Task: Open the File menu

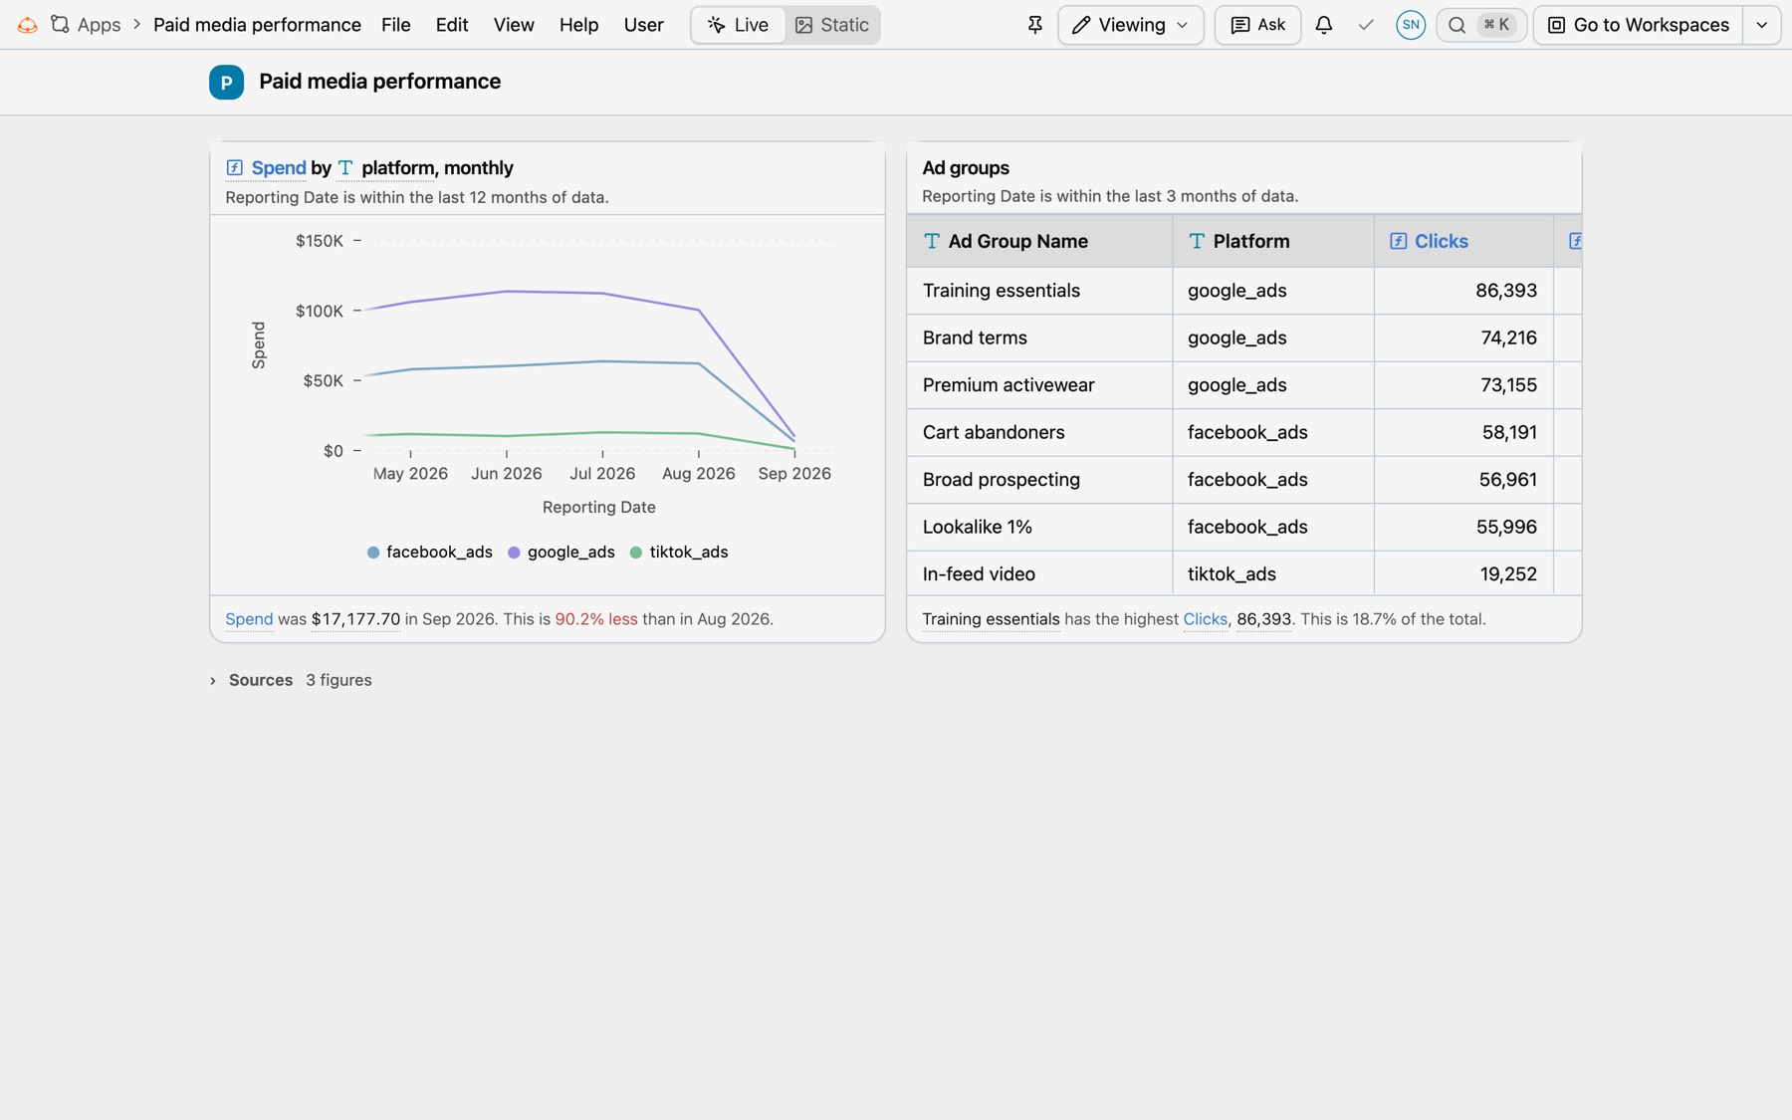Action: click(x=396, y=25)
